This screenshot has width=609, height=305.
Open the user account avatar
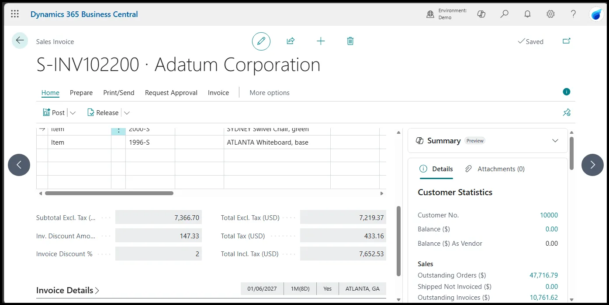pos(596,14)
